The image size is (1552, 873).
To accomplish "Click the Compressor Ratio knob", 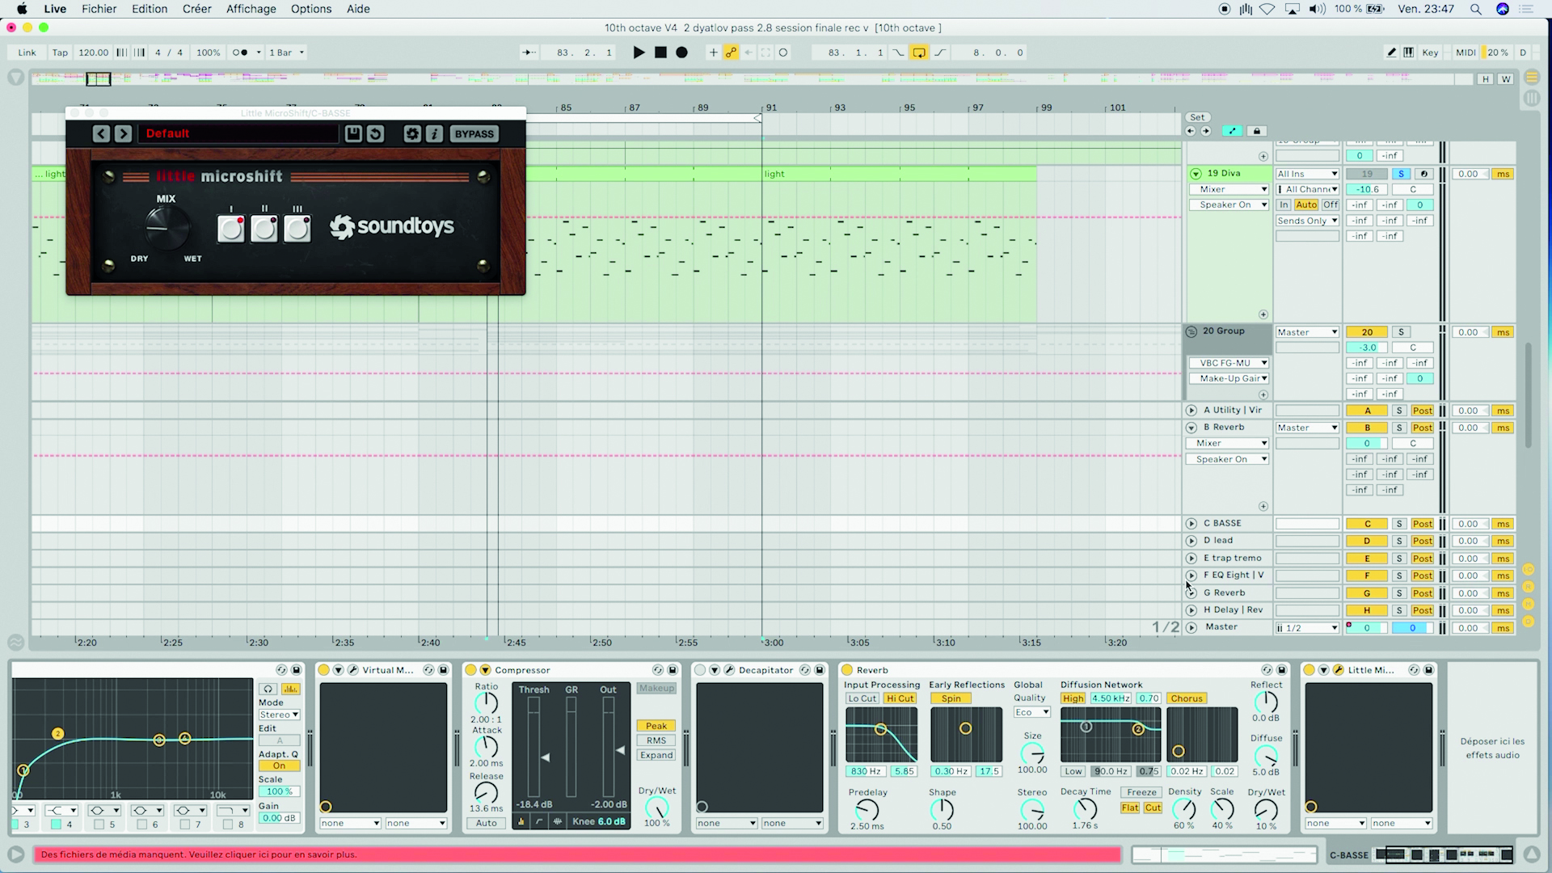I will pos(486,703).
